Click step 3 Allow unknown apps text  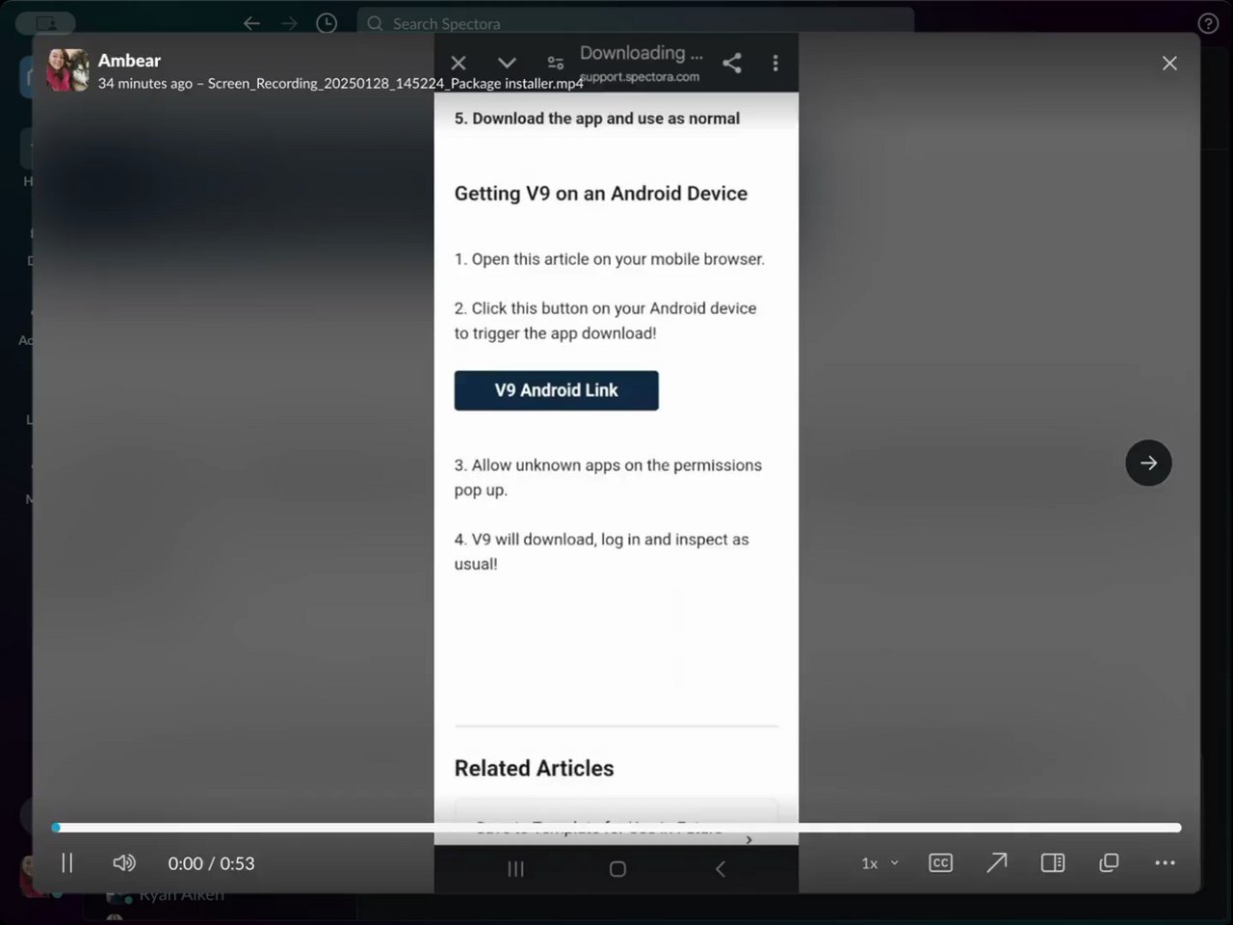[608, 477]
